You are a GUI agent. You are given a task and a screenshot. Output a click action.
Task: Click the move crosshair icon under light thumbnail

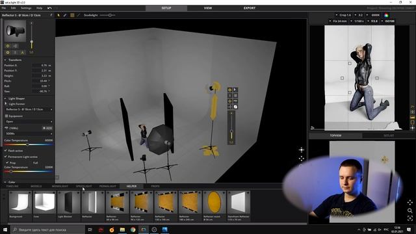(x=8, y=46)
